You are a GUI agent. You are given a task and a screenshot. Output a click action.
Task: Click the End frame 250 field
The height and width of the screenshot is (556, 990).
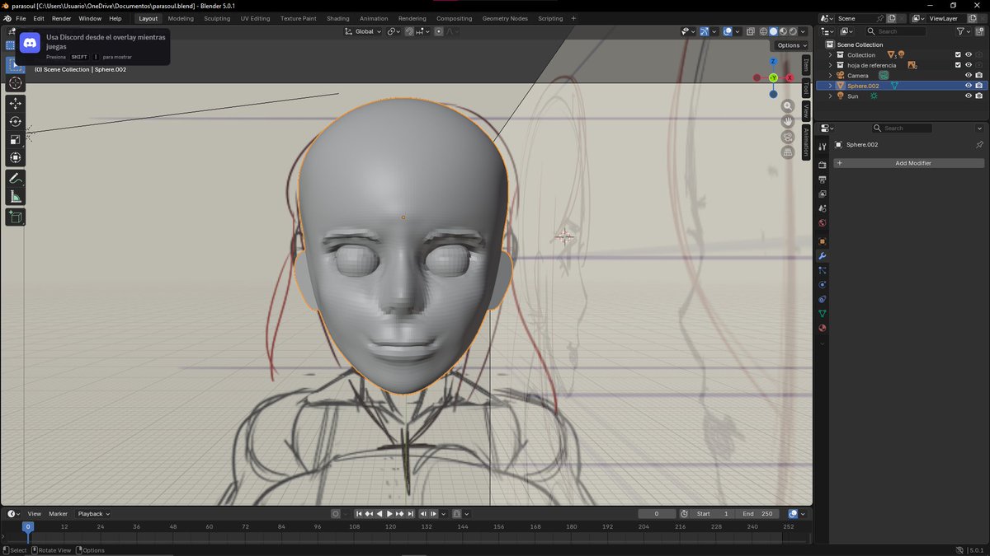coord(757,514)
